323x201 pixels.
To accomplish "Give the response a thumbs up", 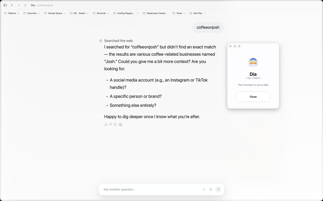I will tap(106, 124).
